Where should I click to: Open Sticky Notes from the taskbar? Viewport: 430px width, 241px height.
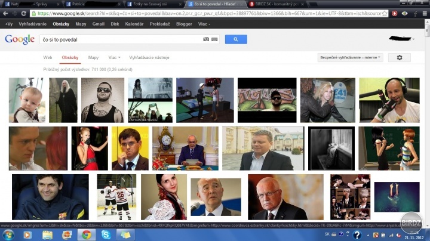[125, 235]
